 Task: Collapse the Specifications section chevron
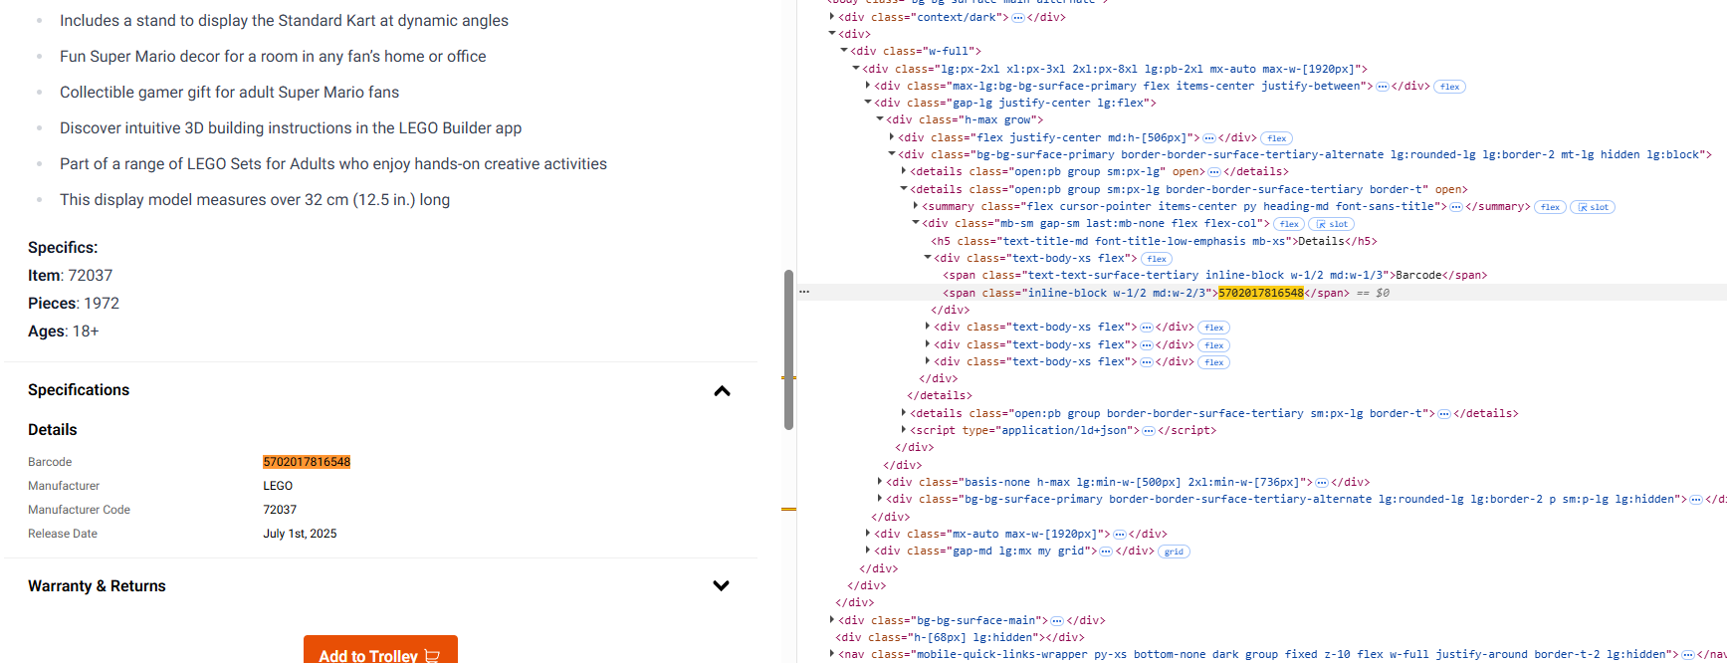click(x=723, y=391)
